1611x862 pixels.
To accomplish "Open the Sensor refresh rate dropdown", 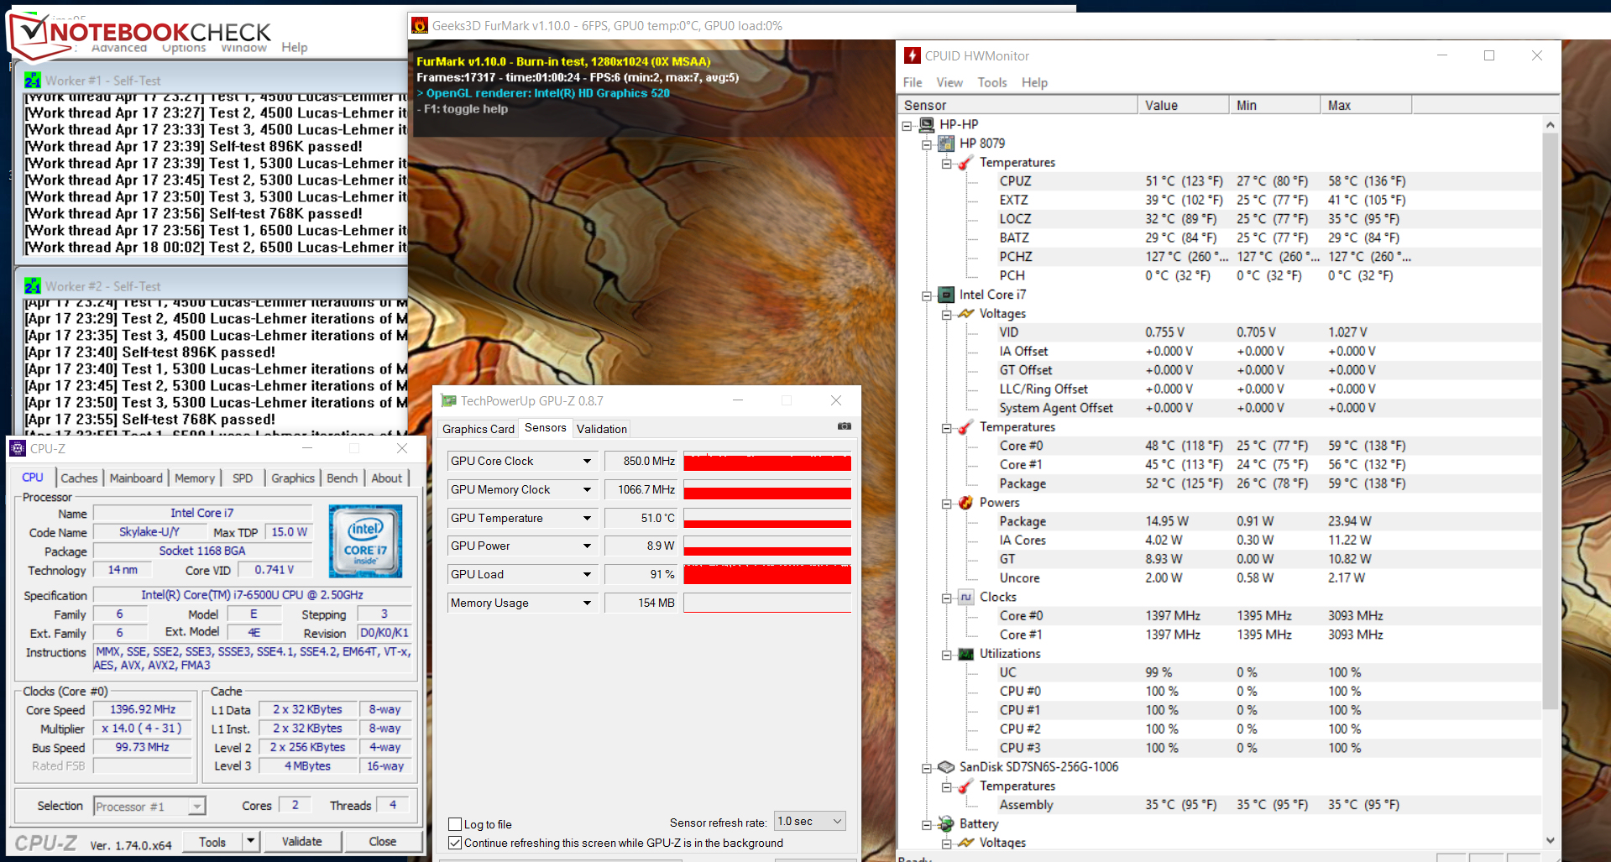I will (810, 822).
